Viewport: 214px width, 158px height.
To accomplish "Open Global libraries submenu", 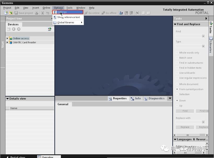I will tap(68, 23).
